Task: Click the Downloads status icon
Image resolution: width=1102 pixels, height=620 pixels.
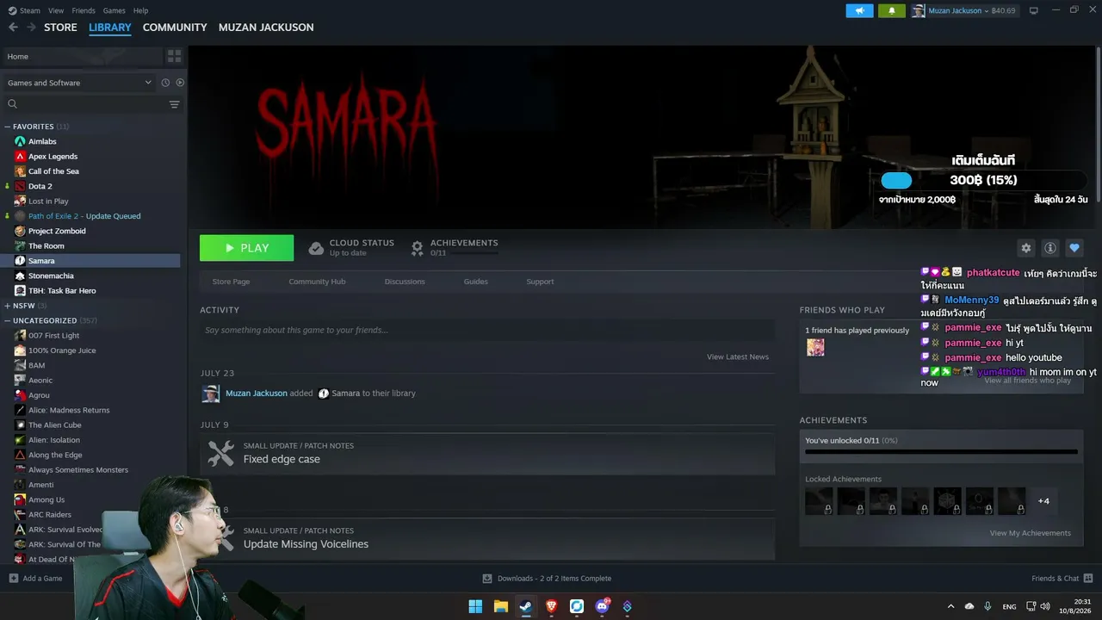Action: click(487, 579)
